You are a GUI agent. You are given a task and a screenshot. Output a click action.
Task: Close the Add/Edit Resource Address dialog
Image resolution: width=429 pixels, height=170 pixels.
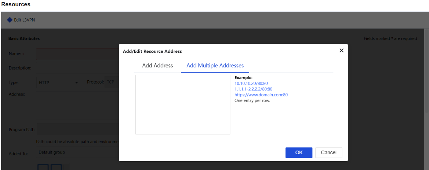[x=341, y=51]
